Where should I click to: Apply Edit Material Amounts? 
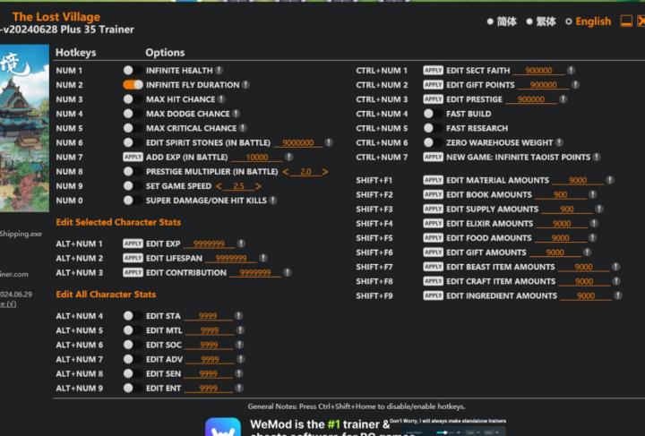point(434,180)
